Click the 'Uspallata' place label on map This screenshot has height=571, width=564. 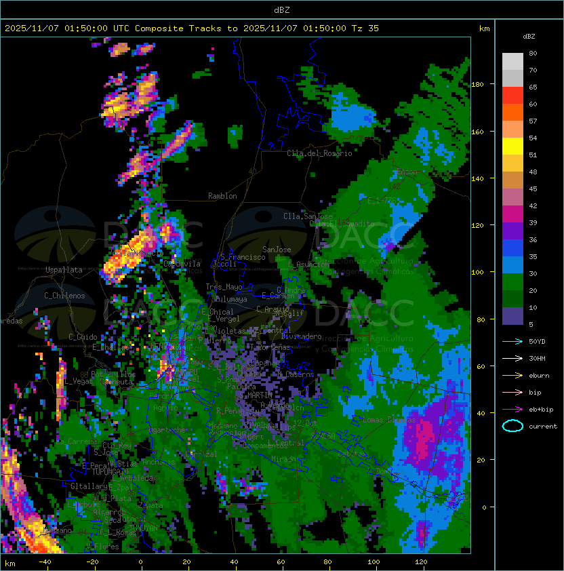(x=64, y=270)
